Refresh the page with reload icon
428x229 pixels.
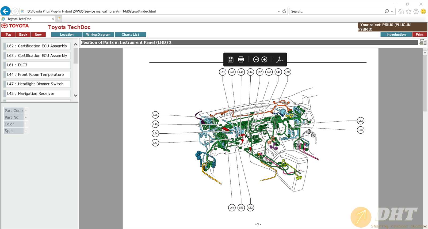(284, 11)
